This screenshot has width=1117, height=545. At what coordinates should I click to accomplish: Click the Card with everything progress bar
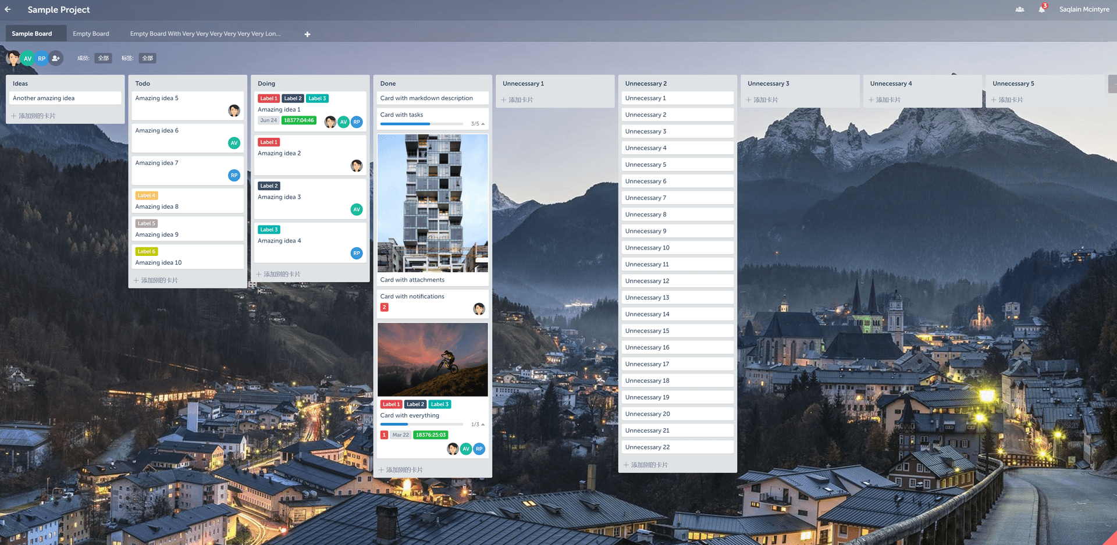pos(422,425)
